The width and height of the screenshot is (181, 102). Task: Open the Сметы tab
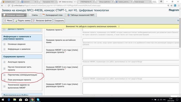[33, 15]
